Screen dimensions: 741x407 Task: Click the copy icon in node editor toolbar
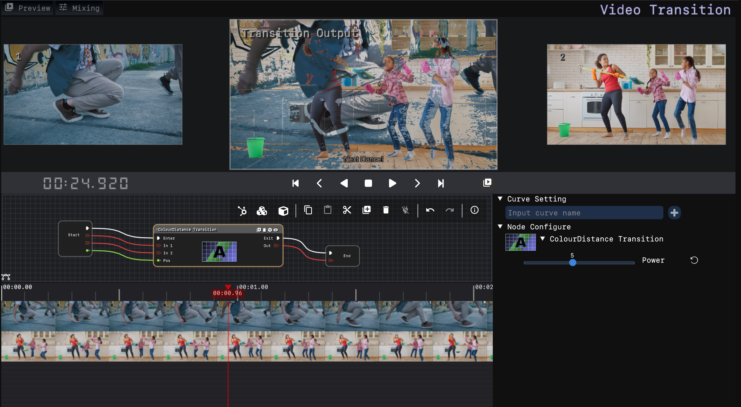coord(308,210)
